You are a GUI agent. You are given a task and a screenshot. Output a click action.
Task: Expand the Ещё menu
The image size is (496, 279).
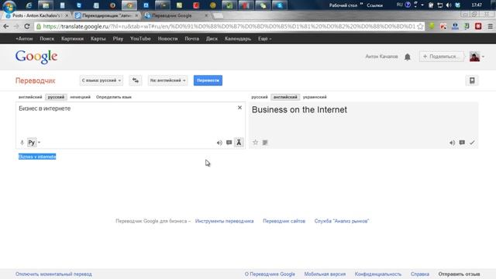264,39
